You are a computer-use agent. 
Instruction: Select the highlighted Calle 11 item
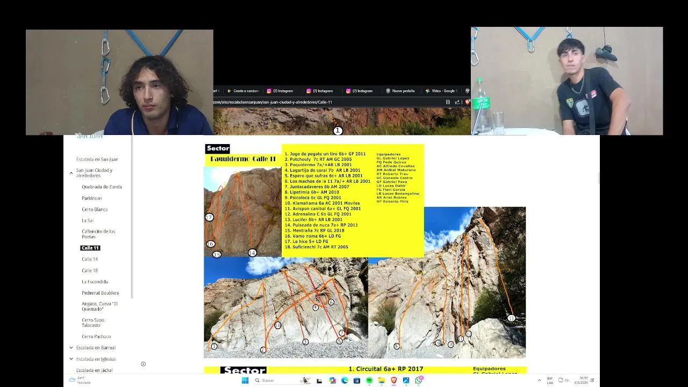pyautogui.click(x=90, y=248)
